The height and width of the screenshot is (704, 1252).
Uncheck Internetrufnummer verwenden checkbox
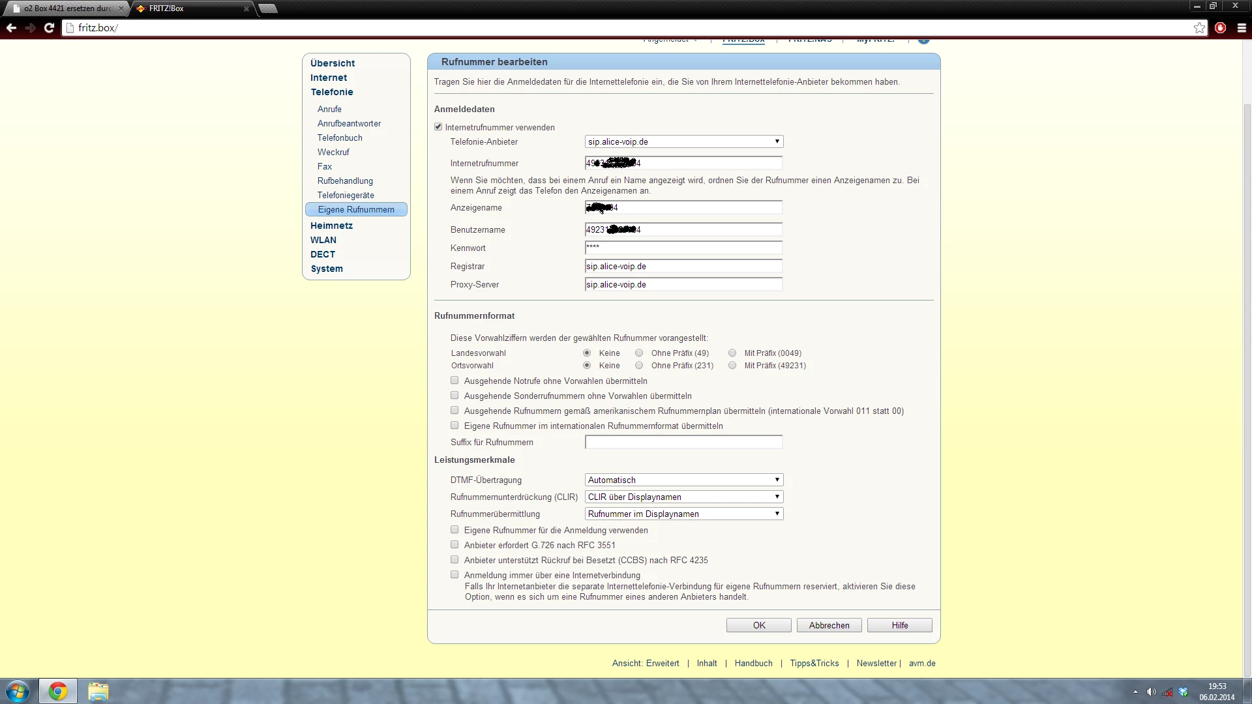click(x=438, y=127)
